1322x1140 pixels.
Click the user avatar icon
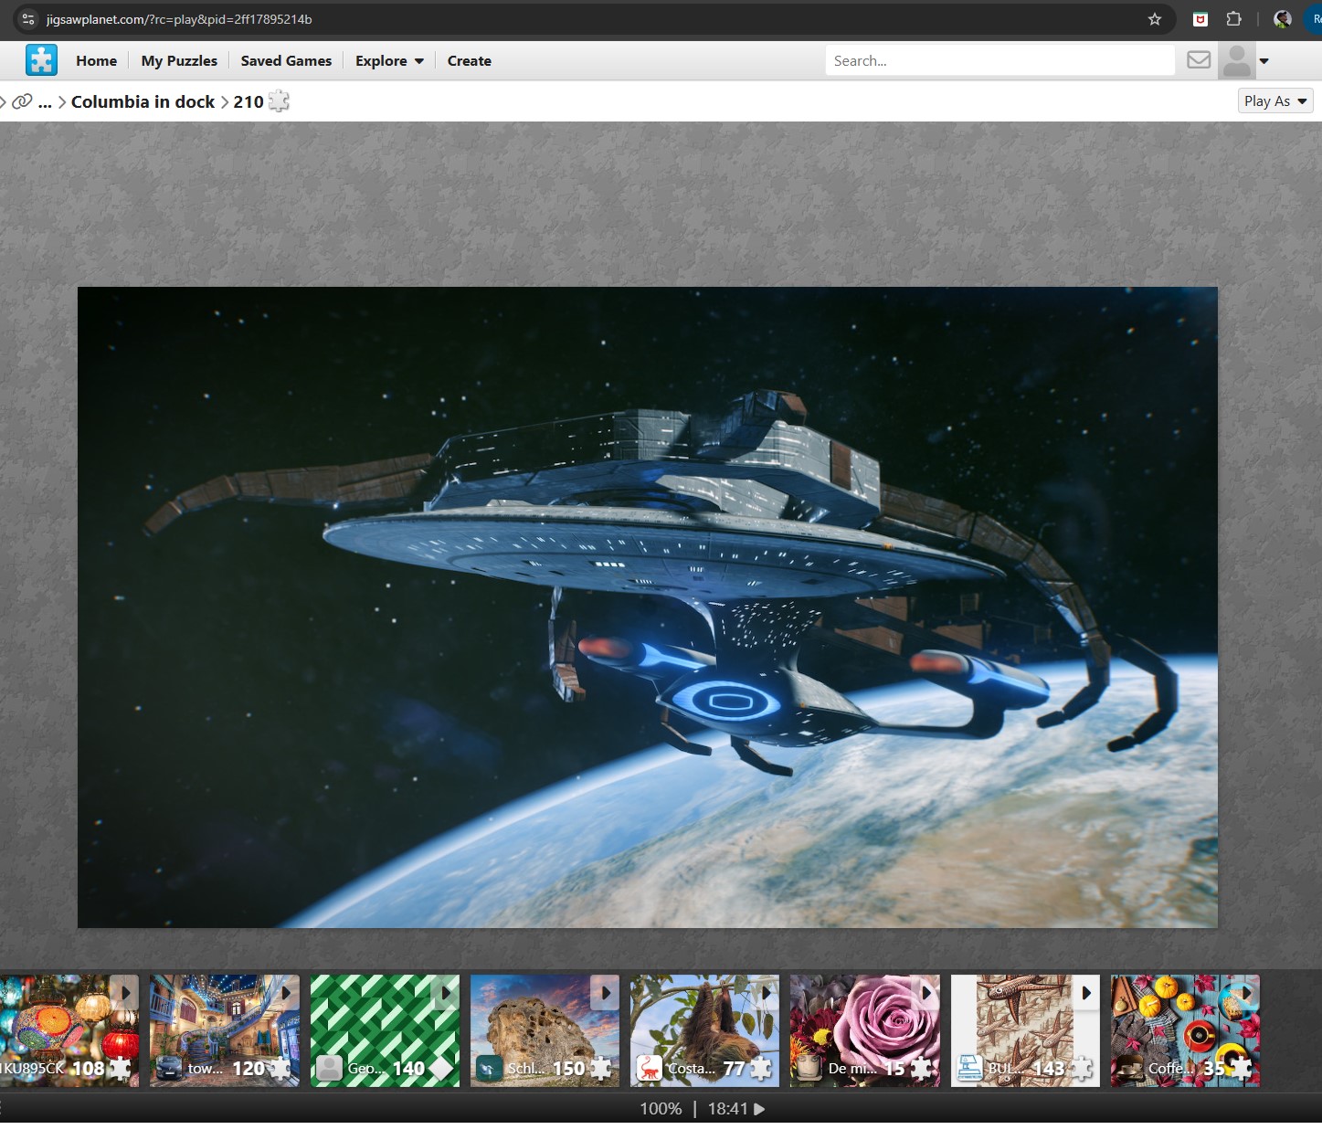click(1237, 61)
